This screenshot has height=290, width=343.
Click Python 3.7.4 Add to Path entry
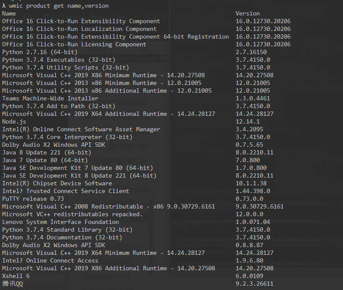click(x=59, y=106)
